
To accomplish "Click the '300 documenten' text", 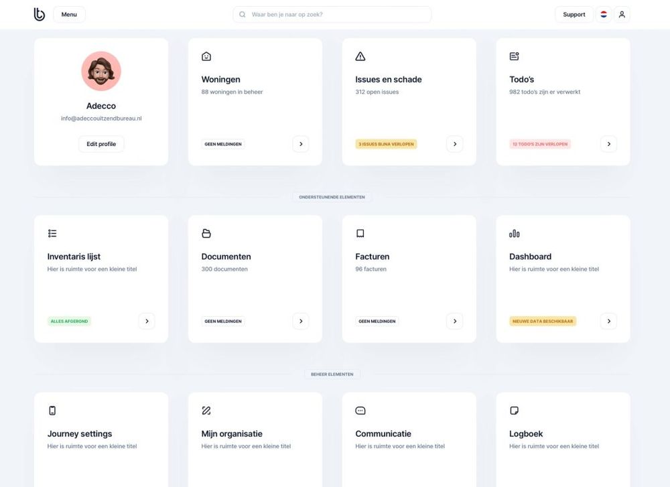I will [224, 269].
